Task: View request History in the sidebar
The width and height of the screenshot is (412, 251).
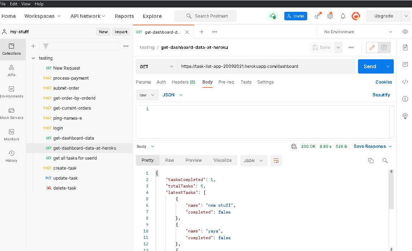Action: pos(11,155)
